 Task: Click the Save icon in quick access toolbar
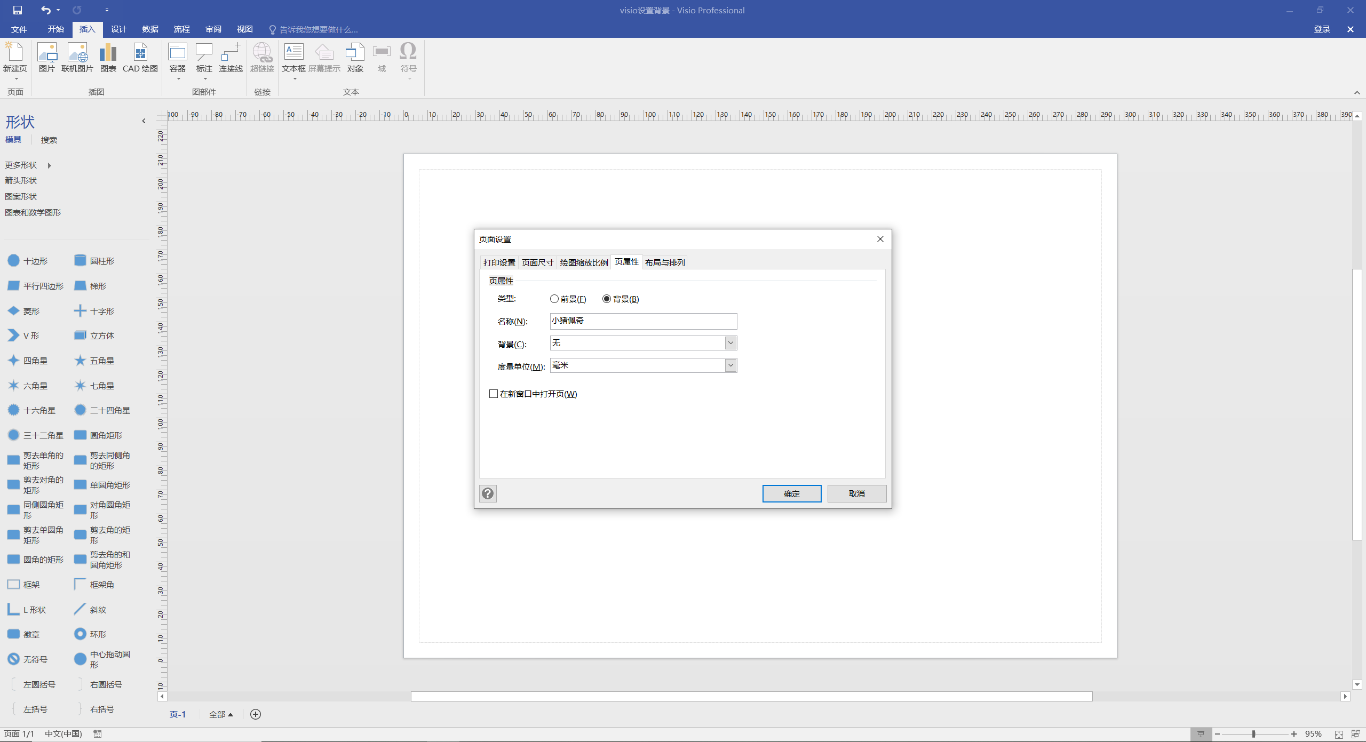(x=18, y=10)
